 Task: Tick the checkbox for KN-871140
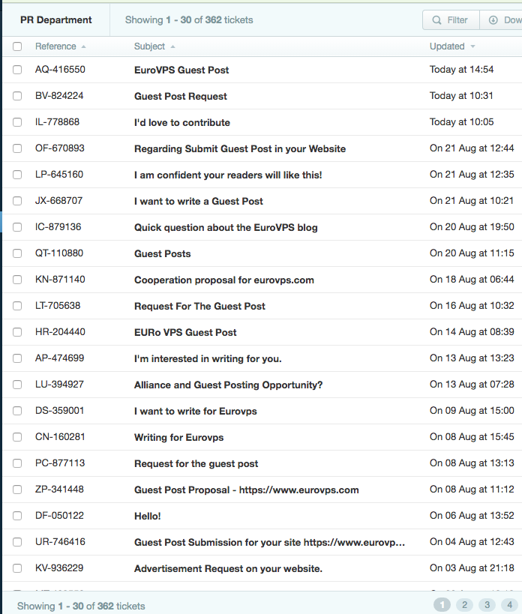pyautogui.click(x=17, y=280)
